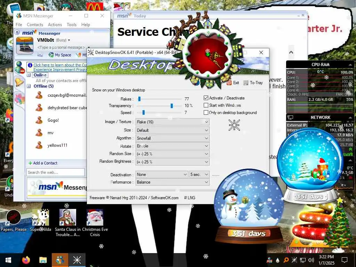Open the 5 sec. dropdown
Image resolution: width=356 pixels, height=267 pixels.
tap(199, 175)
